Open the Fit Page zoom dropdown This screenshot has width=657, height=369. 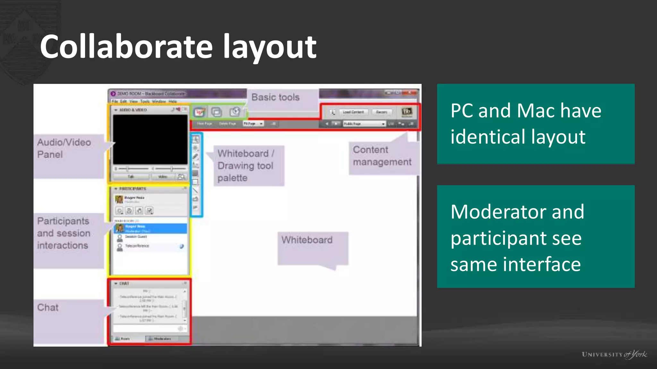pyautogui.click(x=253, y=124)
